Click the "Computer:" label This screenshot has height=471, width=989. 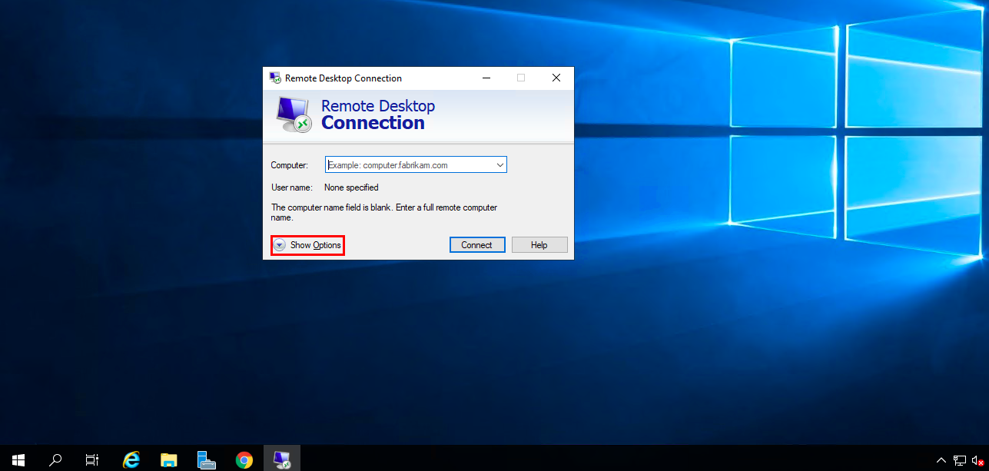(x=289, y=165)
